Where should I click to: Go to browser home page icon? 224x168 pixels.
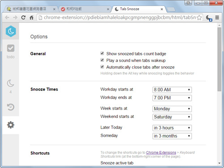pyautogui.click(x=31, y=17)
